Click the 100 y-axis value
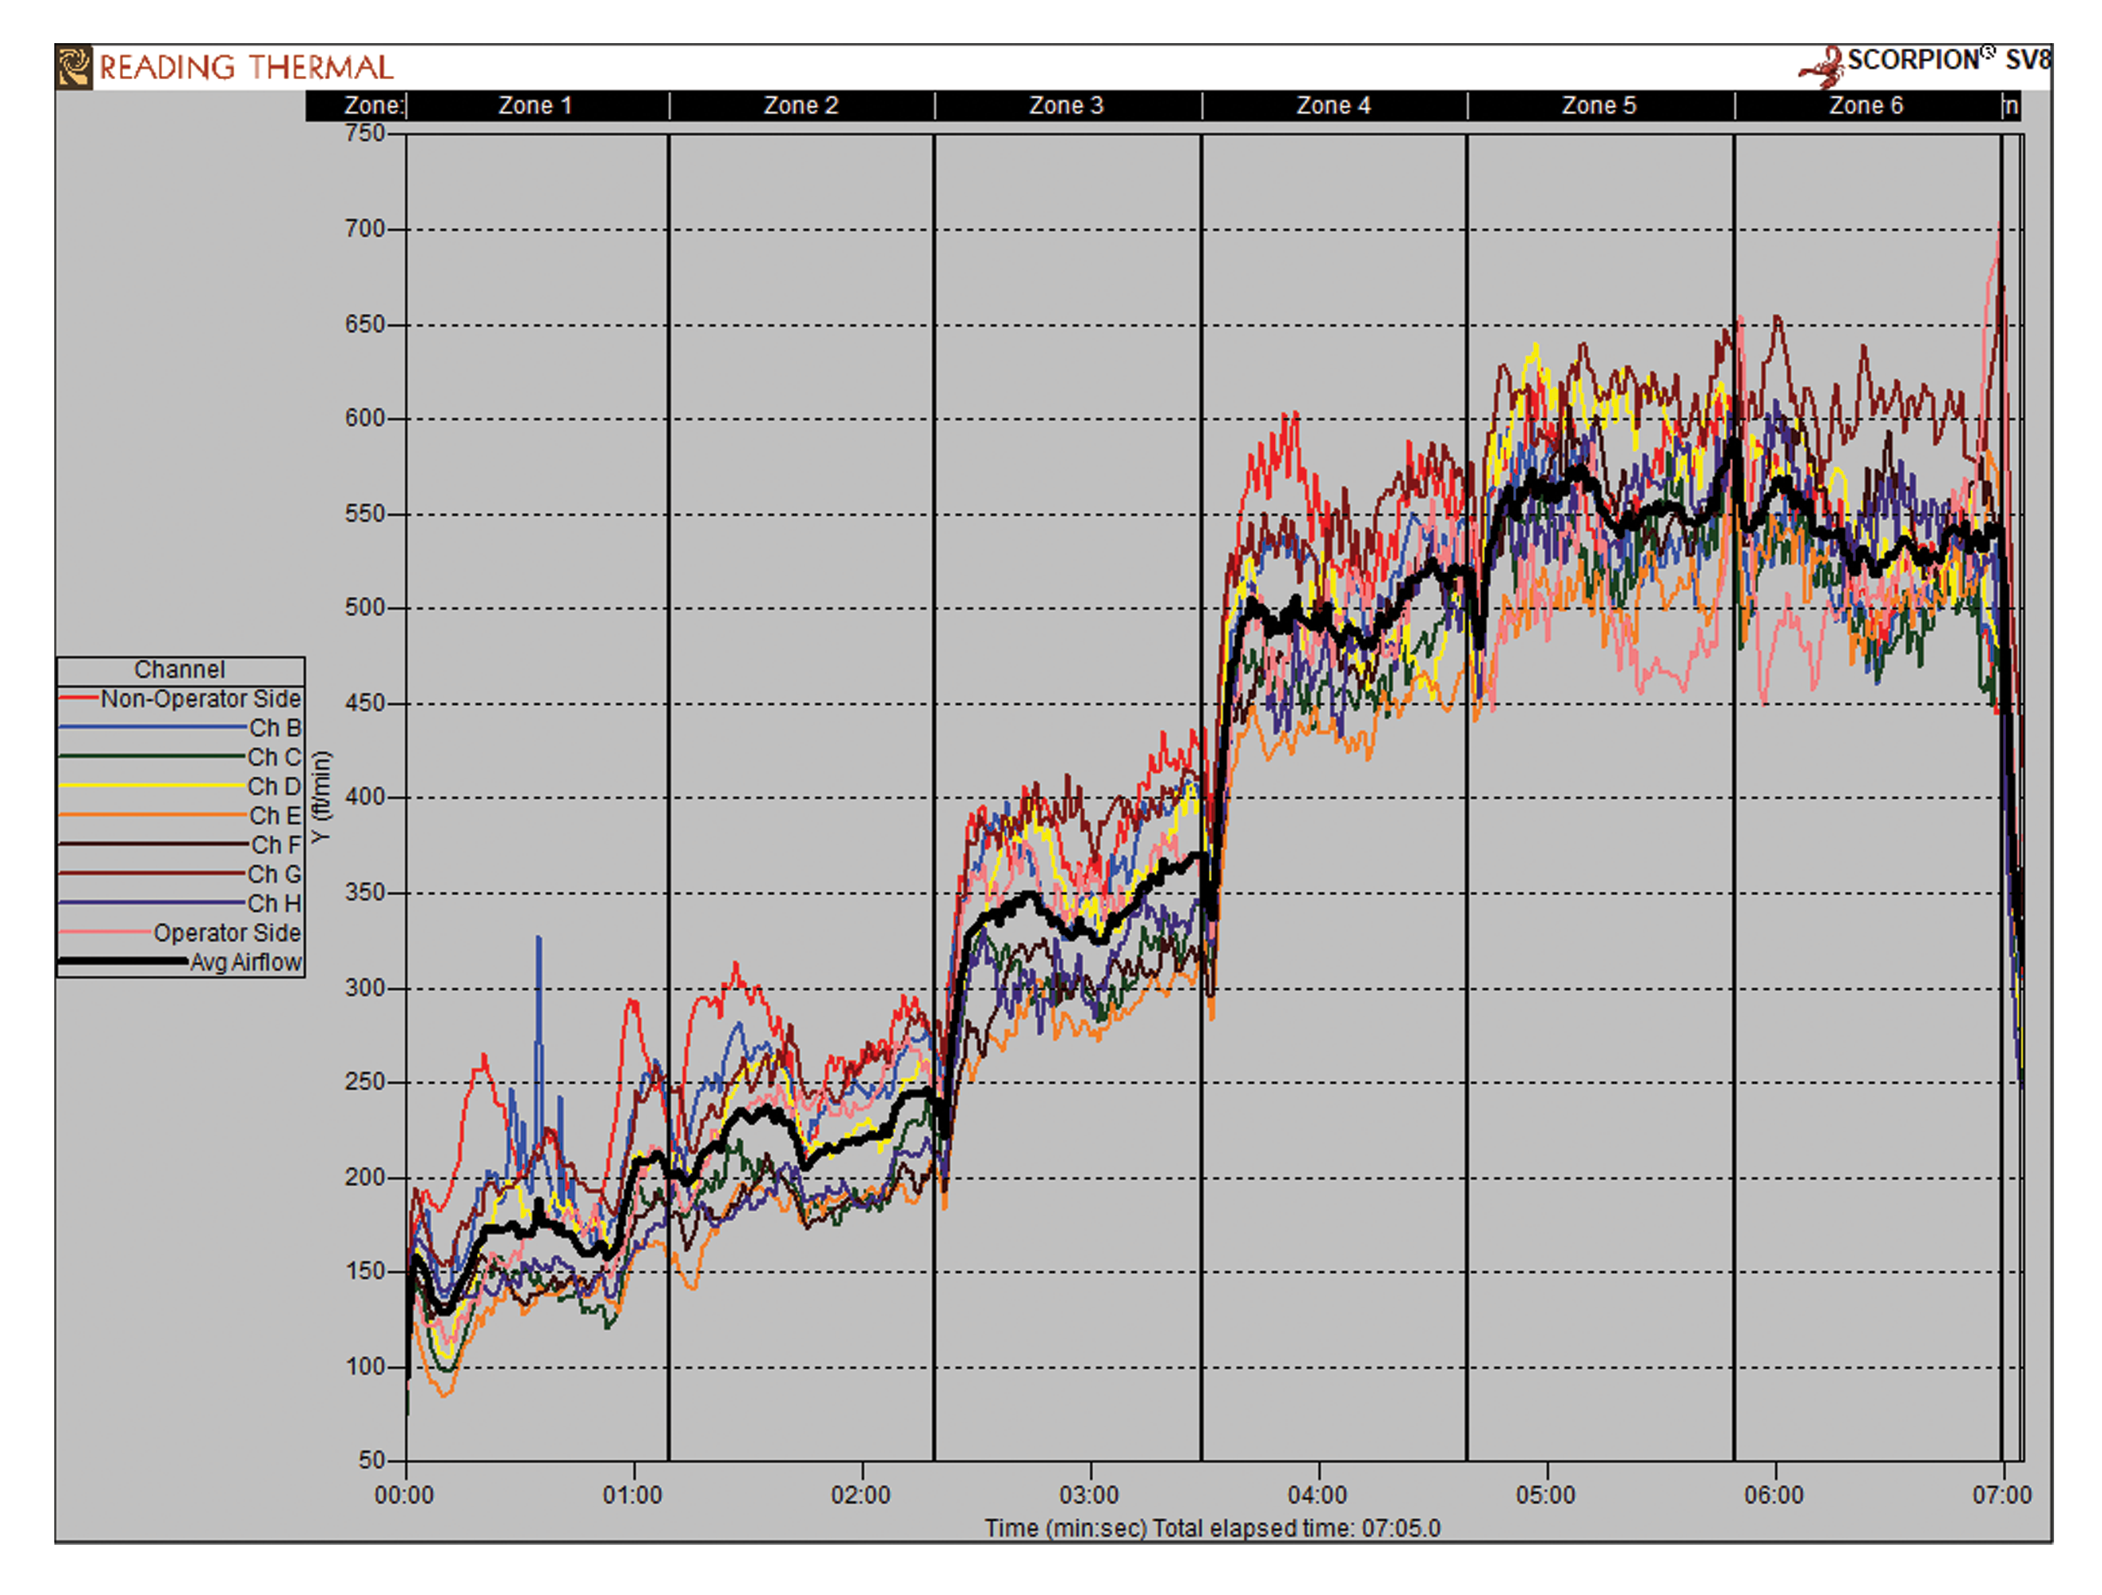The image size is (2102, 1595). (365, 1367)
